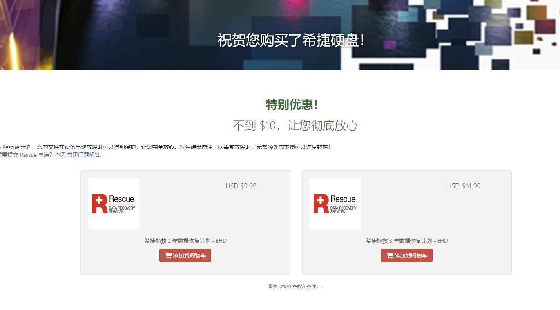Select the Rescue logo for the 3-year plan
Image resolution: width=560 pixels, height=310 pixels.
click(x=335, y=203)
